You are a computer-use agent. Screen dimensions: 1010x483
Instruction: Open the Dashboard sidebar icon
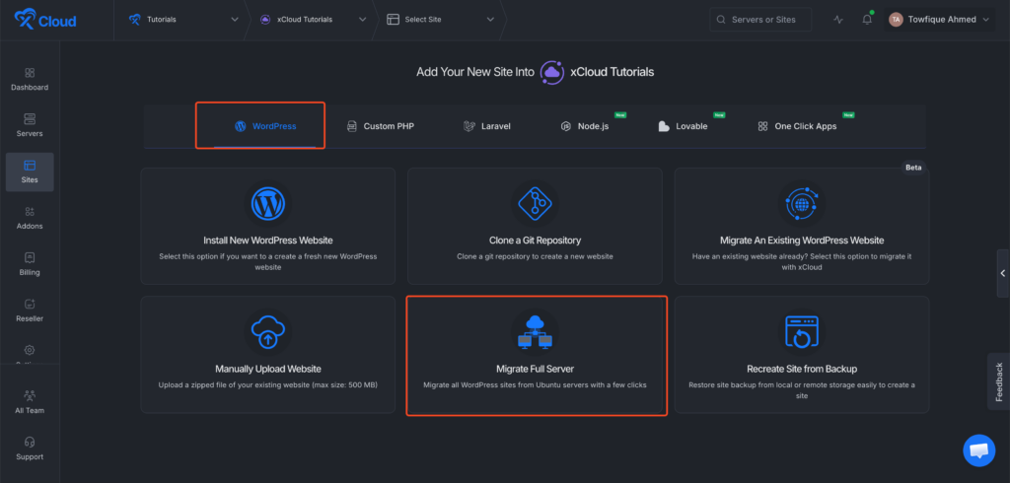tap(30, 79)
